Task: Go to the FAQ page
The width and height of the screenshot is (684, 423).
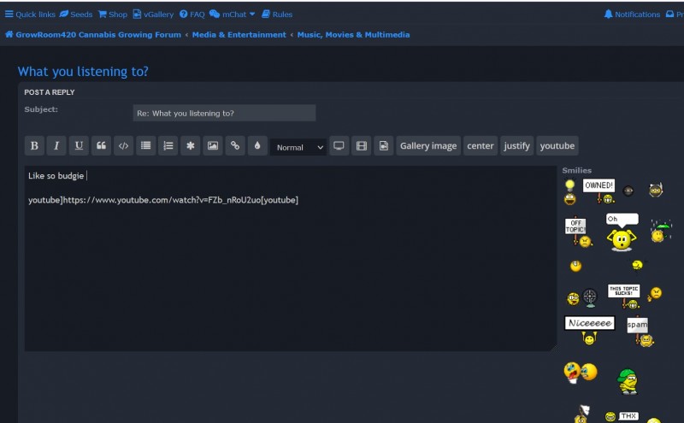Action: point(192,15)
